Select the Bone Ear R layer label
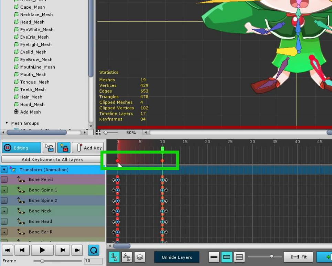The image size is (332, 266). (41, 232)
